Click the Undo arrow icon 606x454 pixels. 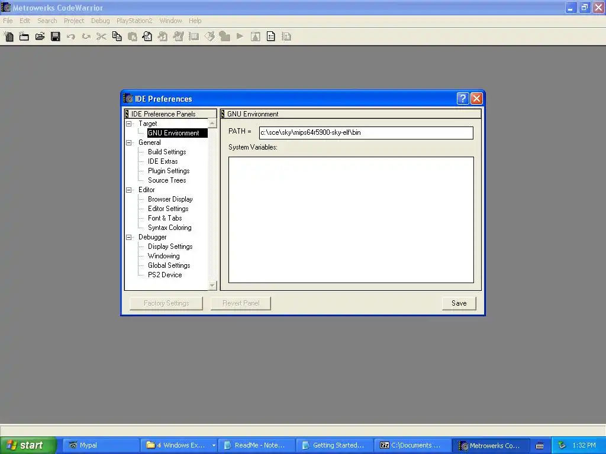click(x=71, y=37)
